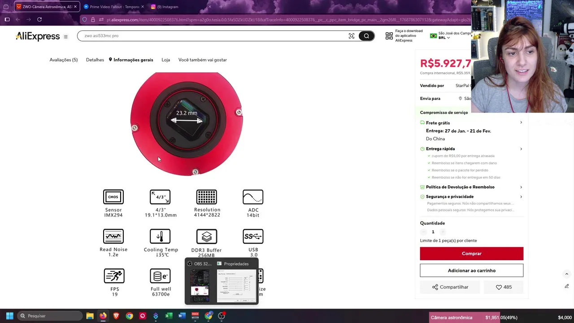Go to the Loja section
The height and width of the screenshot is (323, 574).
click(166, 60)
